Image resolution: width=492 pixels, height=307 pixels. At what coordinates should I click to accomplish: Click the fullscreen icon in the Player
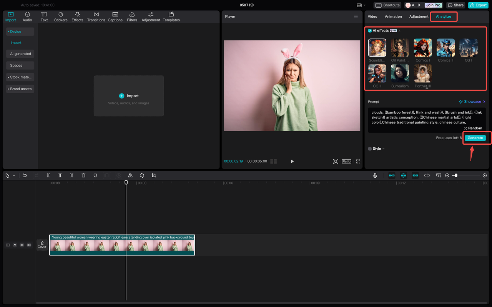358,162
